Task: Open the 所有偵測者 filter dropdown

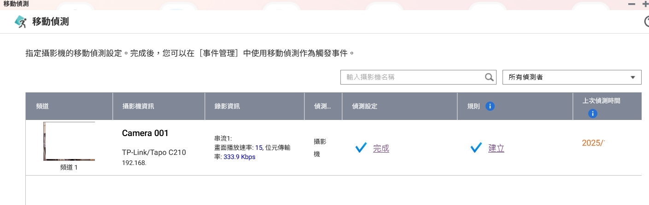Action: 571,77
